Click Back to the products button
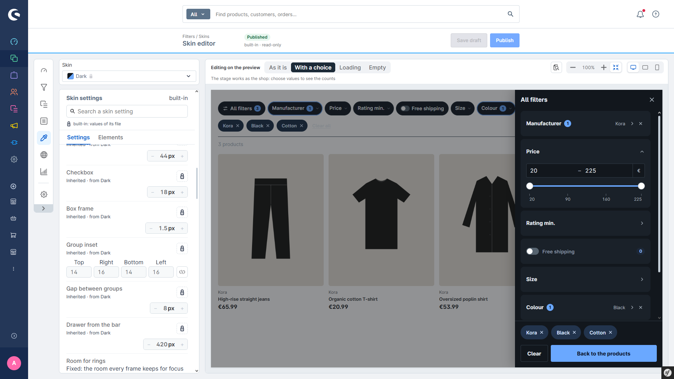This screenshot has width=674, height=379. 603,353
